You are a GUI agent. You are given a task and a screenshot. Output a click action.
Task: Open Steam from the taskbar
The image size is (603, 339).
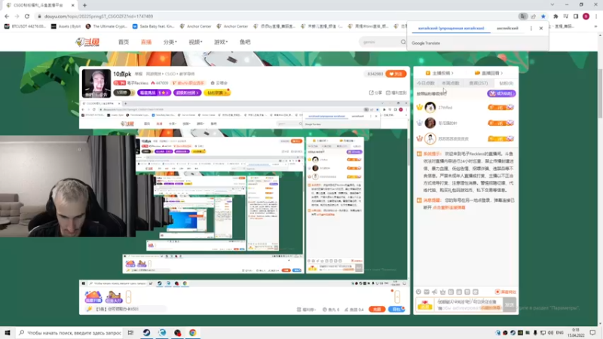146,333
